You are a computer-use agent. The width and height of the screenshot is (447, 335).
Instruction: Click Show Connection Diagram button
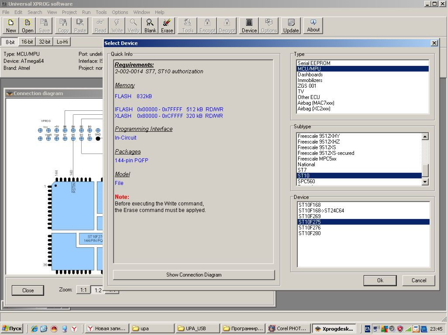pos(194,275)
